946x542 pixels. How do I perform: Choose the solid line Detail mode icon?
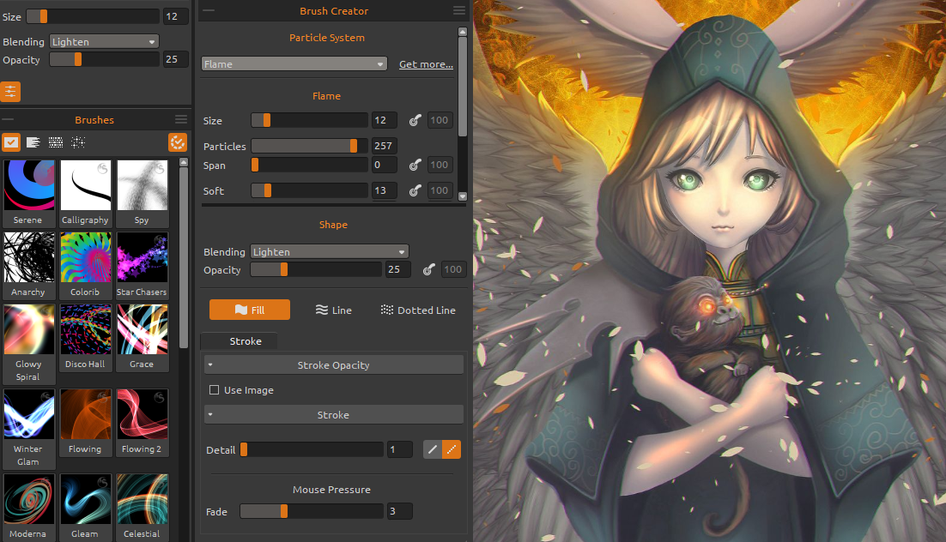[x=433, y=449]
